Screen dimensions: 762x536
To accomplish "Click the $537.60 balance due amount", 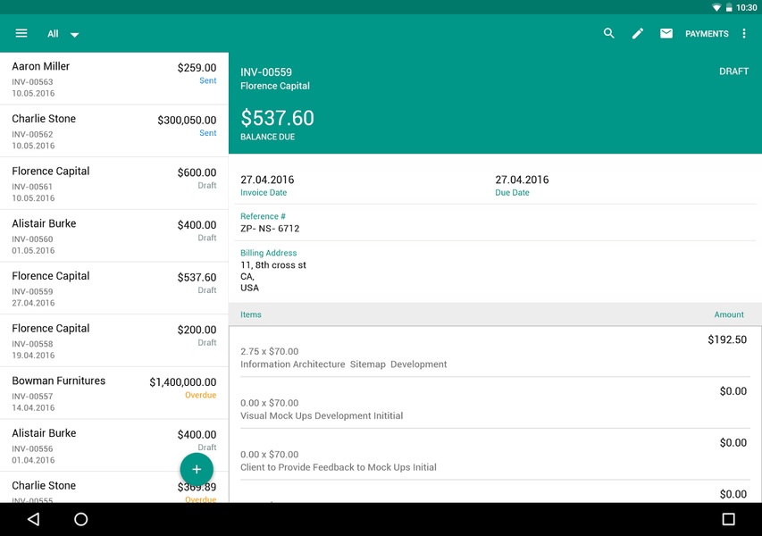I will tap(278, 118).
